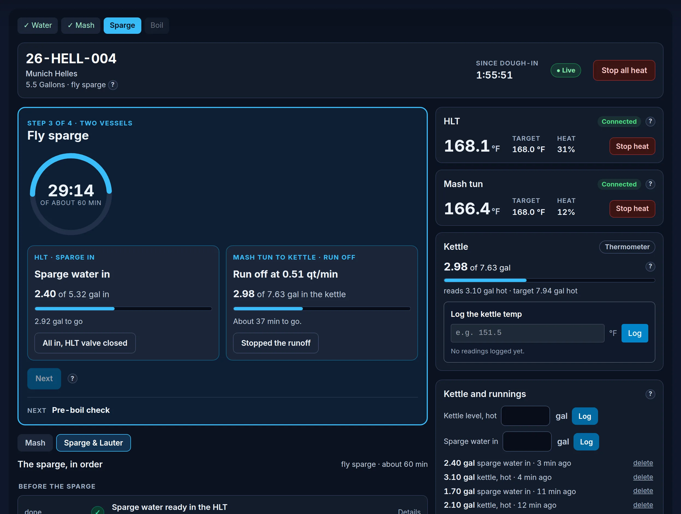Open the Boil step tab

157,26
